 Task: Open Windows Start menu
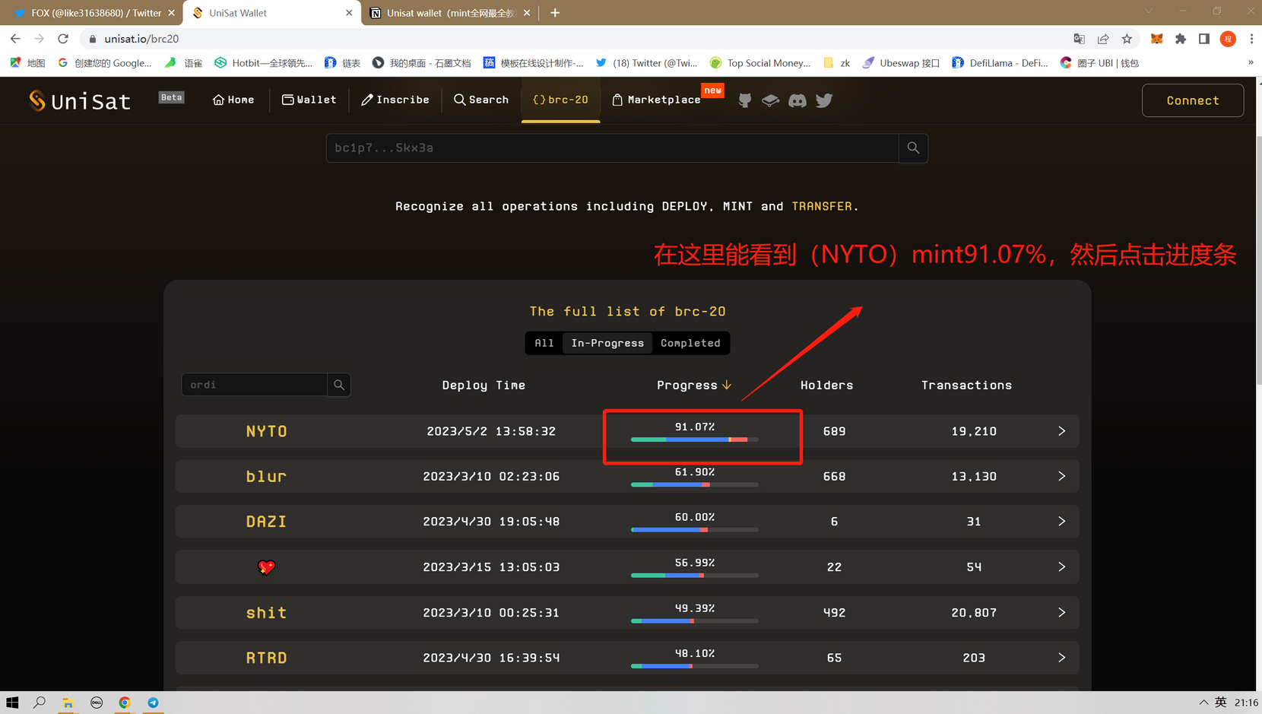tap(12, 703)
